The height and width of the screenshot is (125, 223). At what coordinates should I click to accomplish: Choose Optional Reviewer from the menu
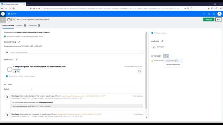pos(173,65)
